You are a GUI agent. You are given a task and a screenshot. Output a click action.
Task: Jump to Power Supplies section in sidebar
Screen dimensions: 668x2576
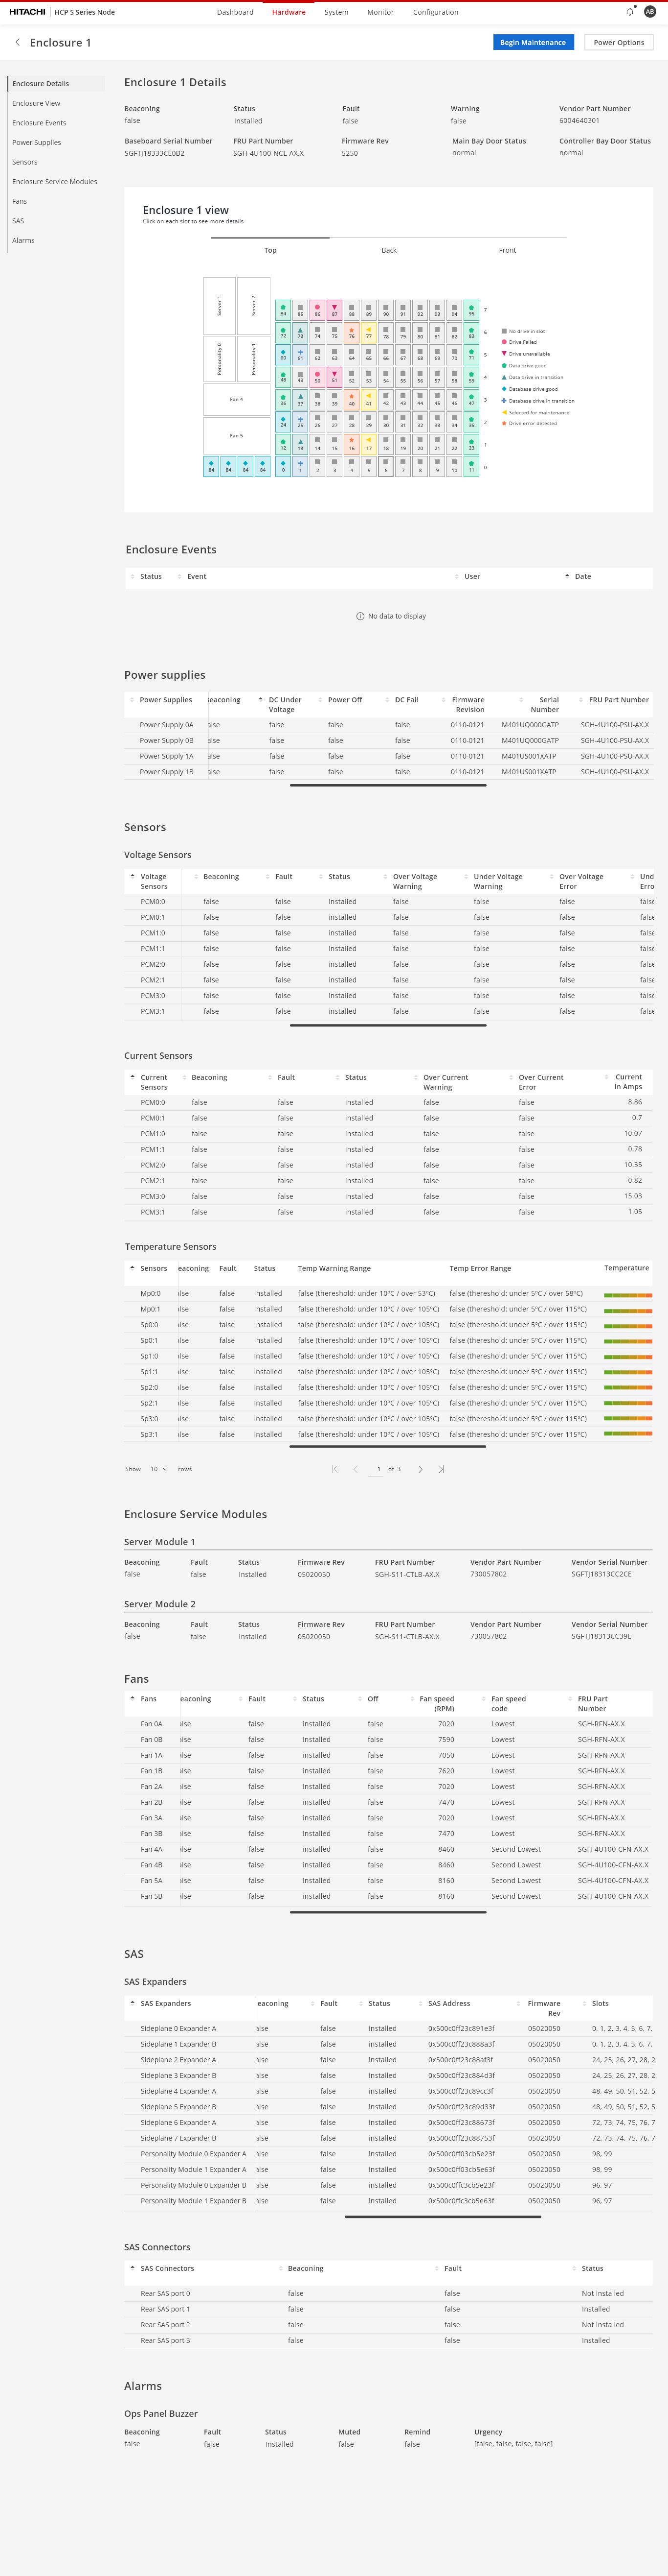(x=36, y=142)
